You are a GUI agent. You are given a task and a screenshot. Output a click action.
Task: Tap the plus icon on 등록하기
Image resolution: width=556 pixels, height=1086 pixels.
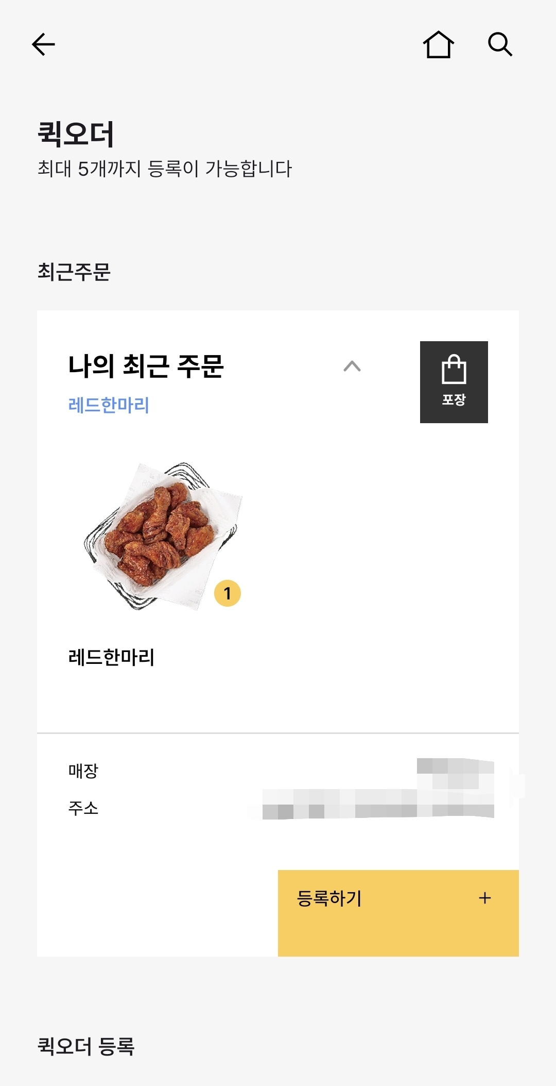click(485, 898)
